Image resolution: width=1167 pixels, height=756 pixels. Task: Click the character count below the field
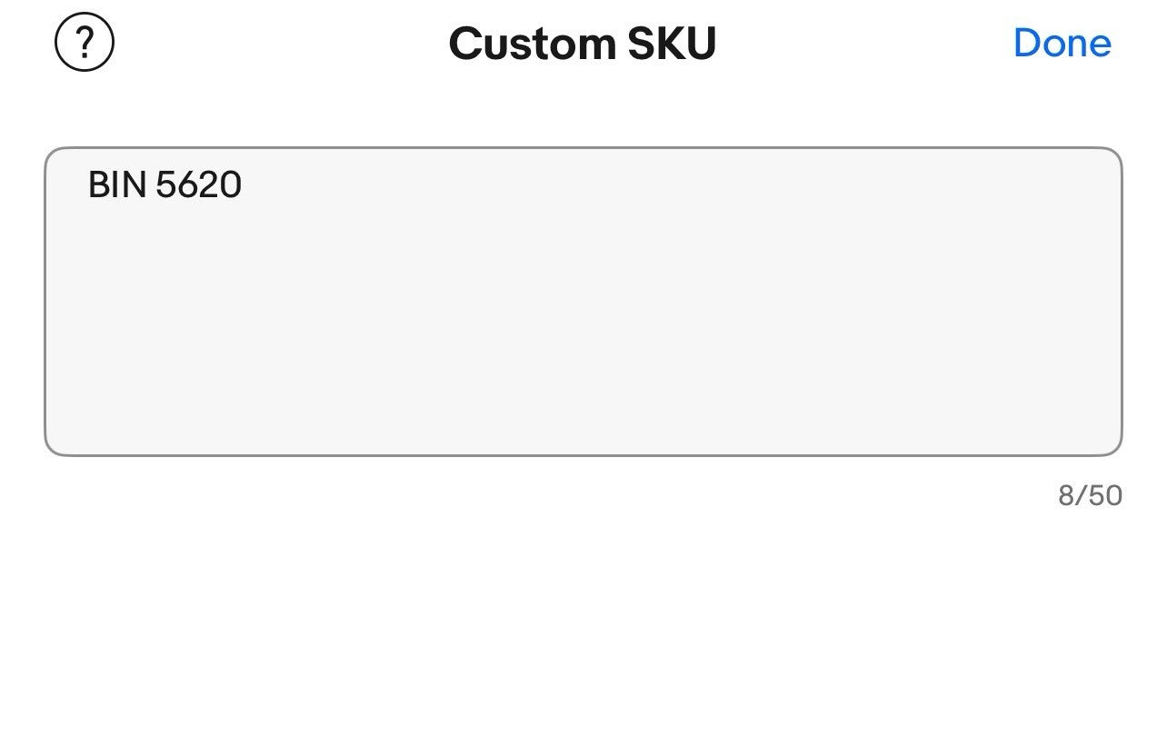click(x=1090, y=495)
